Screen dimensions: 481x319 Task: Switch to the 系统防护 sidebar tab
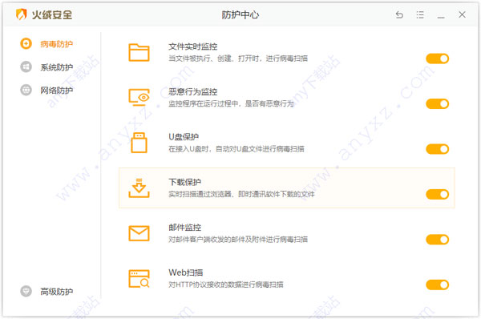(x=46, y=67)
